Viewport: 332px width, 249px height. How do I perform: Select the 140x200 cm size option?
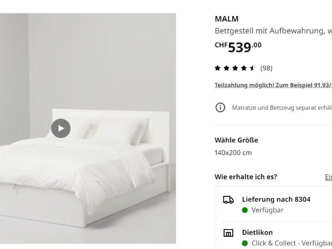click(233, 152)
